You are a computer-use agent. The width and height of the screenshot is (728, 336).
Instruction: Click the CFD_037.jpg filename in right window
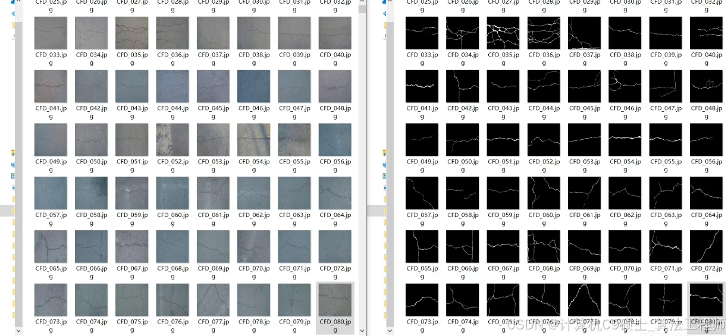(x=584, y=58)
